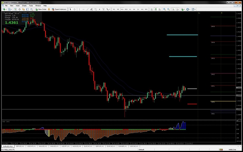Select the upper cyan horizontal line

[182, 35]
